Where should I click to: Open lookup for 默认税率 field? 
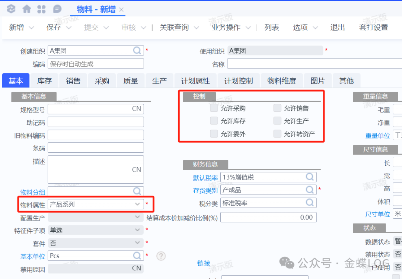[x=310, y=177]
